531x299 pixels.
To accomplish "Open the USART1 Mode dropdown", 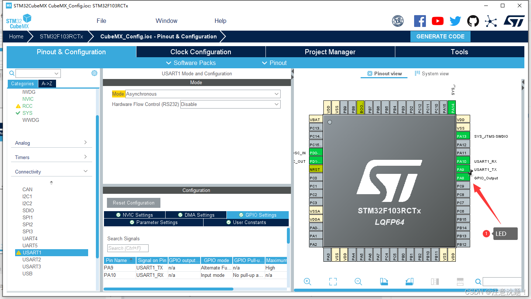I will click(203, 94).
